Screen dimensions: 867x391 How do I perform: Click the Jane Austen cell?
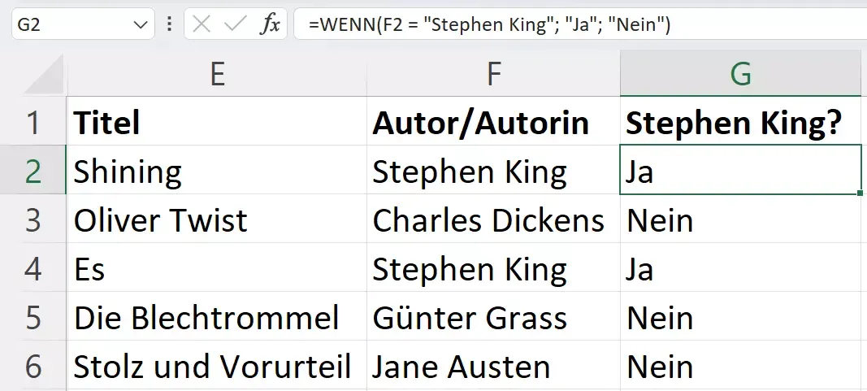493,367
